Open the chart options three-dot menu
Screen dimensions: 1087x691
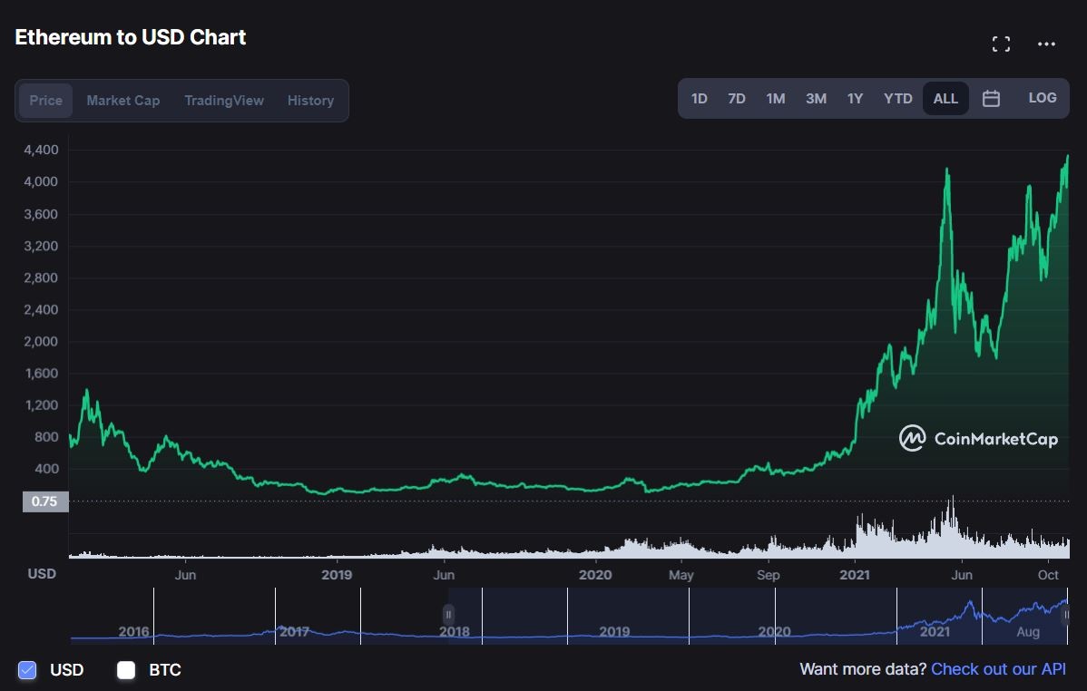(1046, 44)
